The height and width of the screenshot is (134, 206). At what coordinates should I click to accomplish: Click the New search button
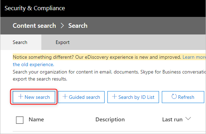tap(34, 97)
